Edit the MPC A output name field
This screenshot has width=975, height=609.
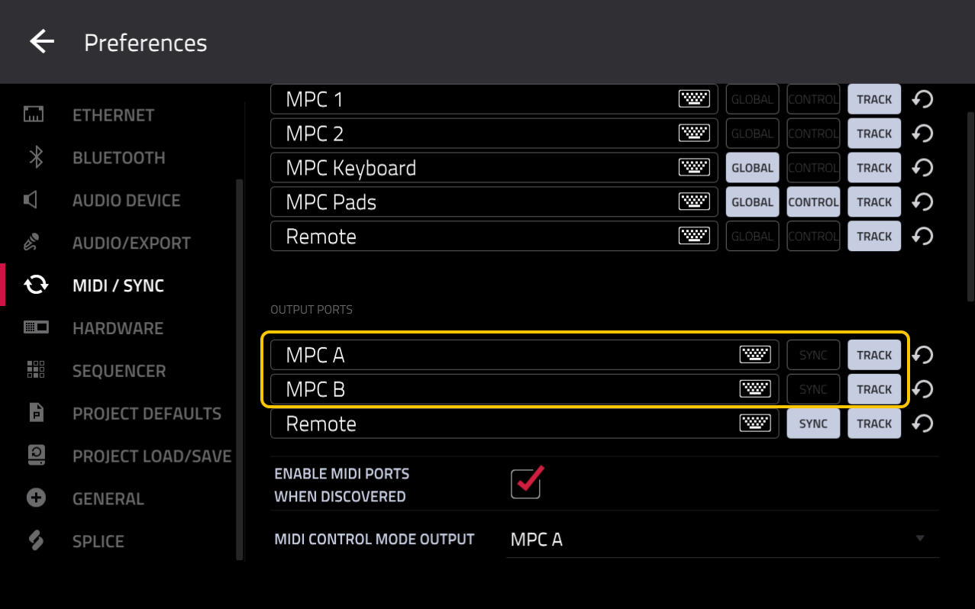(525, 355)
